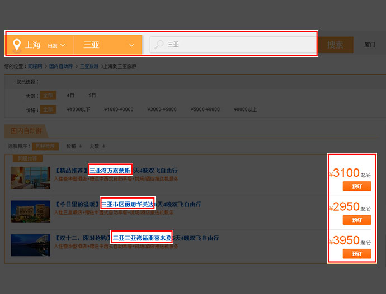This screenshot has height=294, width=386.
Task: Click the orange location pin icon
Action: click(x=17, y=45)
